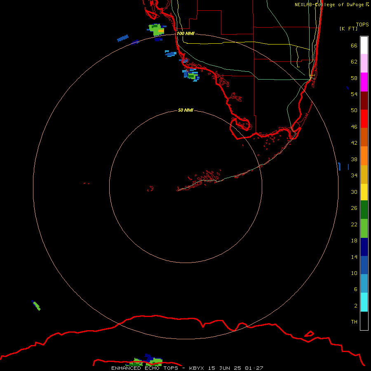This screenshot has height=371, width=371.
Task: Click the 66 legend value
Action: point(354,45)
